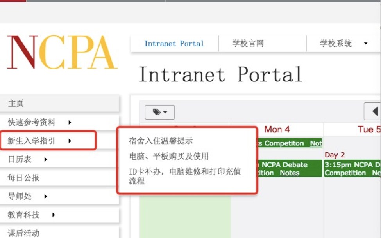381x238 pixels.
Task: Click the Day 2 label on Tuesday
Action: tap(334, 155)
